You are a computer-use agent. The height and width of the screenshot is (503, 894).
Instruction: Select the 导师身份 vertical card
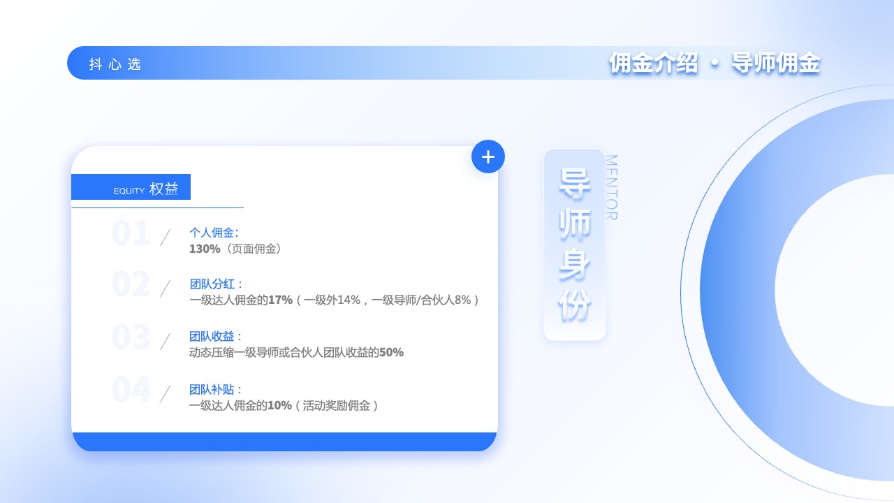tap(575, 245)
